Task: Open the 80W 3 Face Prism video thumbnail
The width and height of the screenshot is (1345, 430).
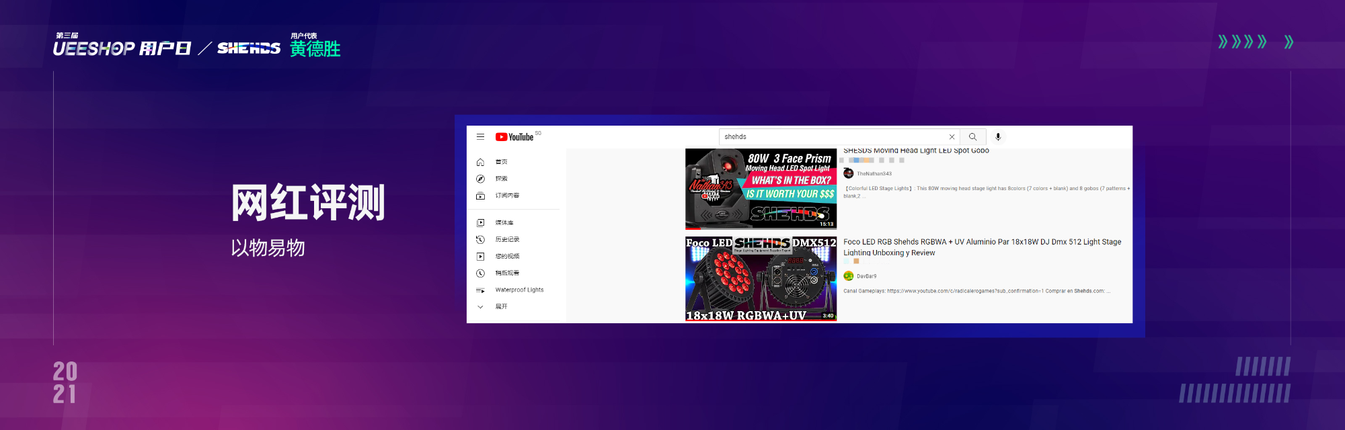Action: [761, 189]
